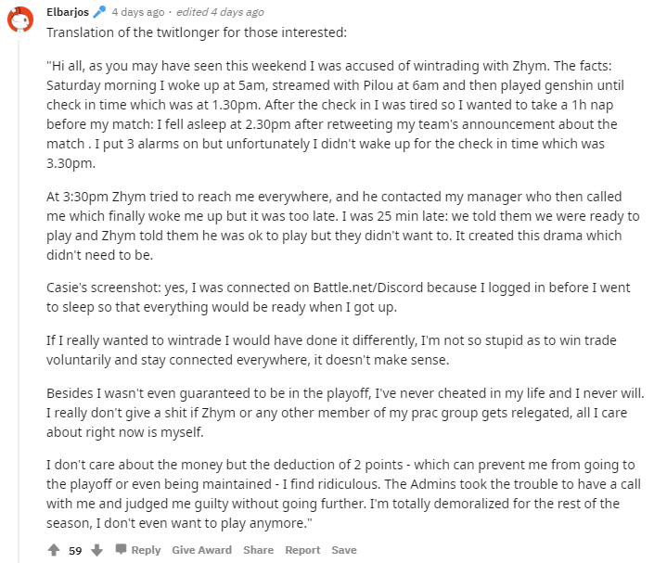Downvote the Elbarjos comment
Image resolution: width=667 pixels, height=563 pixels.
pyautogui.click(x=96, y=550)
